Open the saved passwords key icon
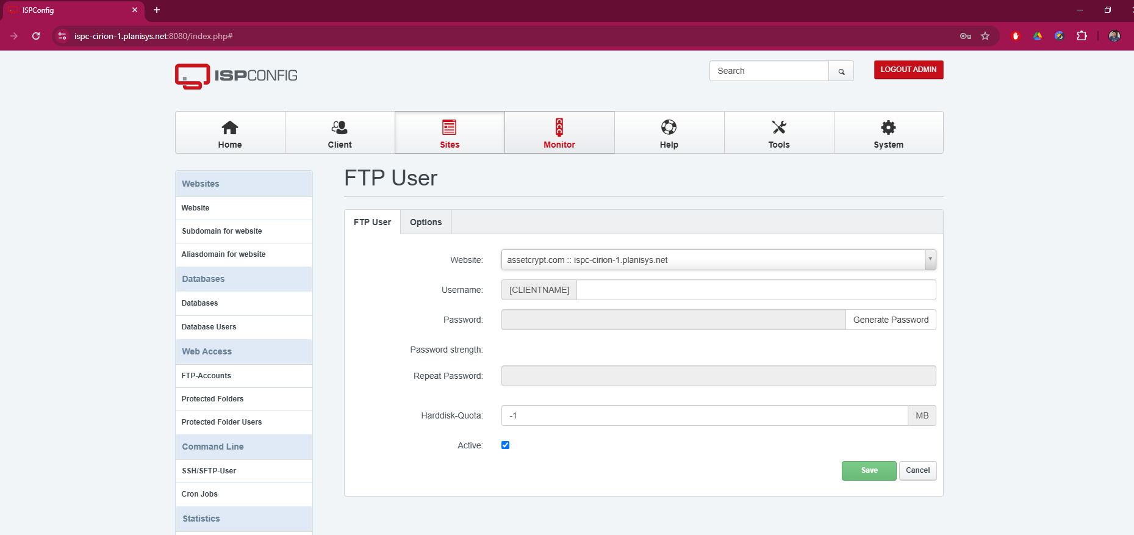The height and width of the screenshot is (535, 1134). [966, 36]
